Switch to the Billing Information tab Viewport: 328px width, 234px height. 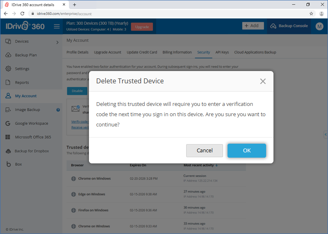click(177, 53)
